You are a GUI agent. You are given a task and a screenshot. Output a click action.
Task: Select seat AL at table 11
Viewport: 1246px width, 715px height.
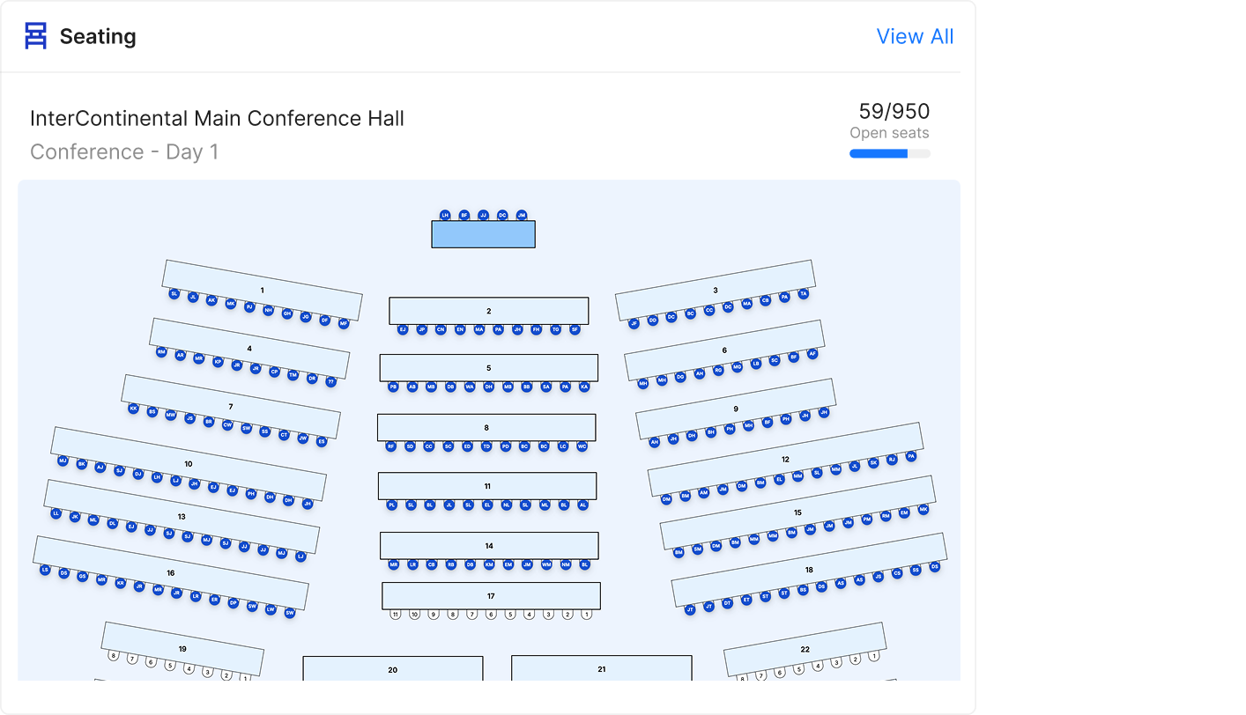582,505
